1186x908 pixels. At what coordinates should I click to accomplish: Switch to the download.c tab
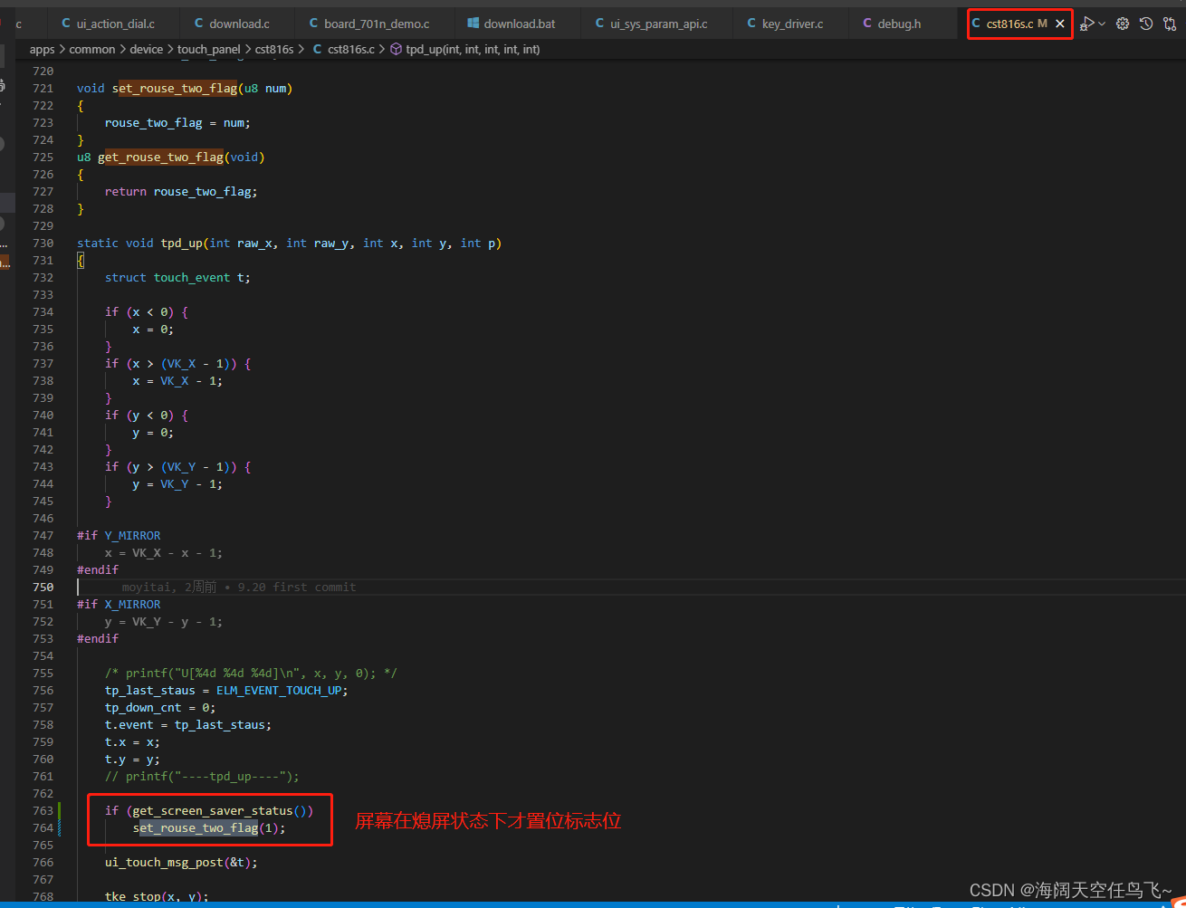pos(231,24)
